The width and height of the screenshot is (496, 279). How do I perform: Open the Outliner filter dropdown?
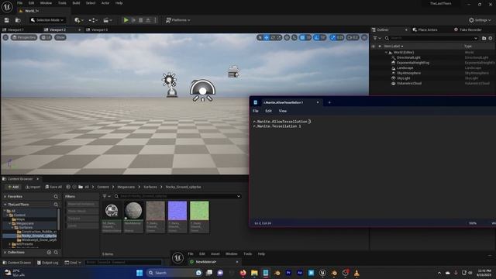[x=377, y=38]
